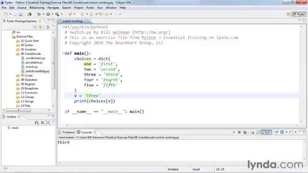The width and height of the screenshot is (308, 173).
Task: Open the Navigate menu
Action: [53, 8]
